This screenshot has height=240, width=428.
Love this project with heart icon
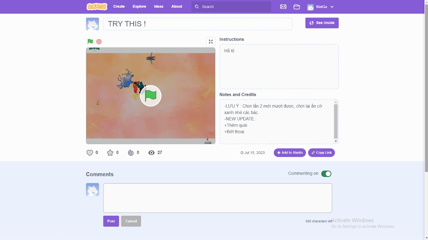[x=90, y=153]
